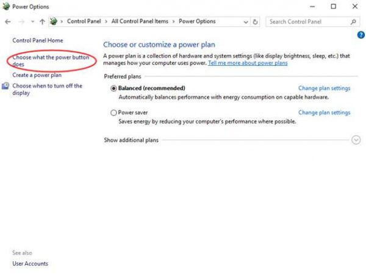Select the Power saver plan
Screen dimensions: 366x277
pos(113,113)
